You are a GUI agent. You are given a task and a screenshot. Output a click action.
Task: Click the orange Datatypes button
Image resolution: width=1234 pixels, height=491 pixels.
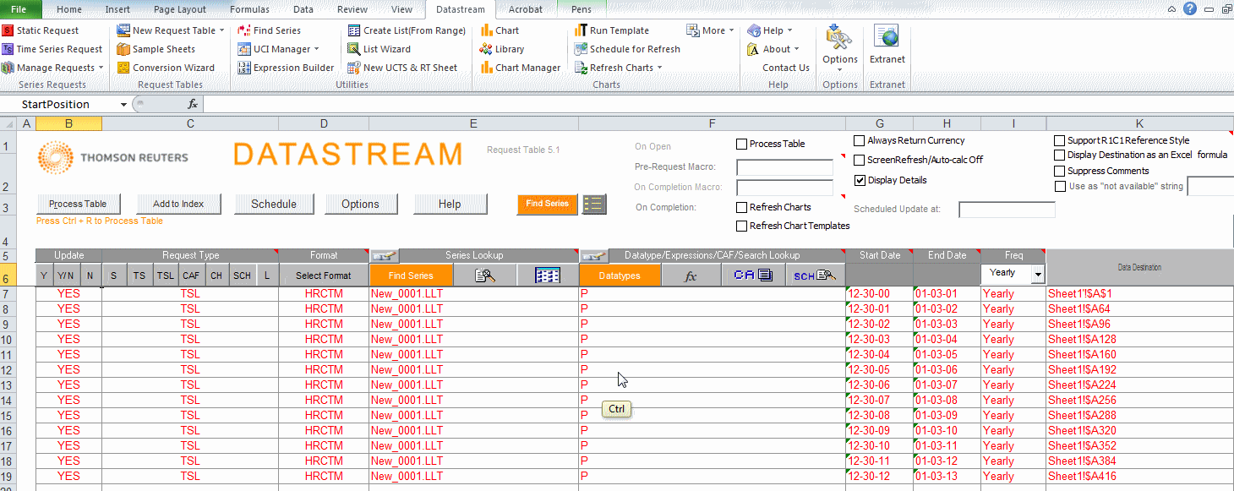[619, 275]
